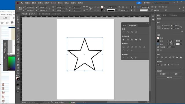This screenshot has width=185, height=104.
Task: Flip horizontal icon in control bar
Action: coord(84,10)
